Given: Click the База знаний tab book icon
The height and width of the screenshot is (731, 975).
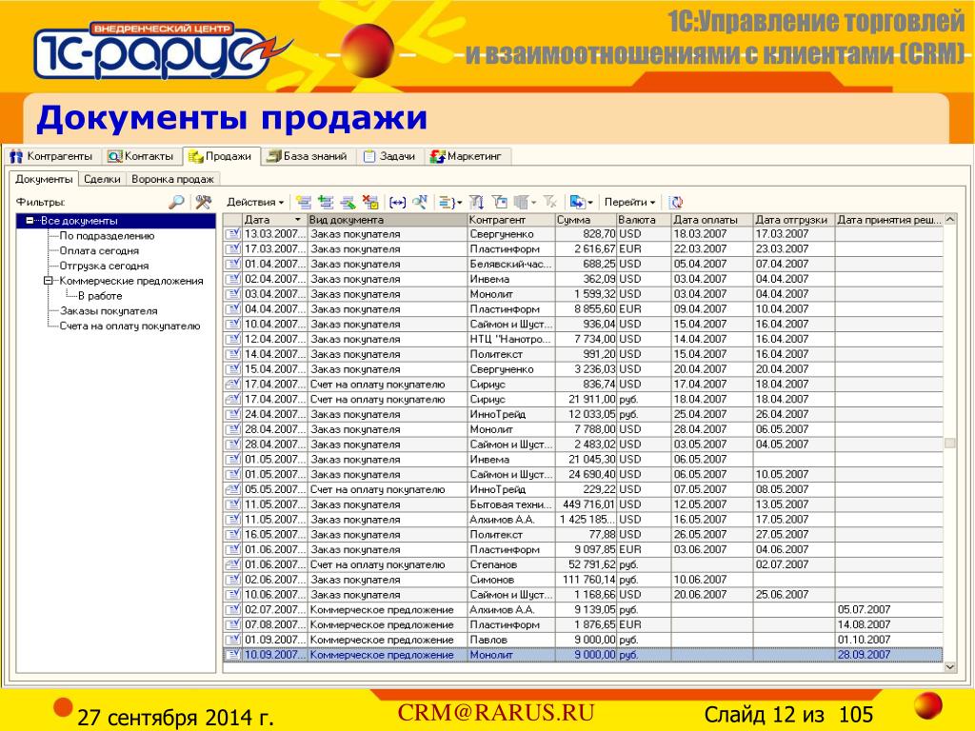Looking at the screenshot, I should 273,157.
